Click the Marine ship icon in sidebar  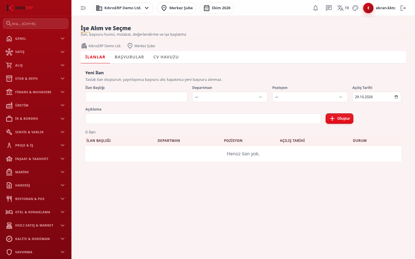pos(9,172)
